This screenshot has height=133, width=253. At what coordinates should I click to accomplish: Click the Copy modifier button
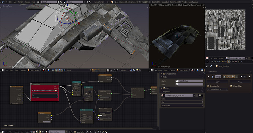click(x=240, y=82)
